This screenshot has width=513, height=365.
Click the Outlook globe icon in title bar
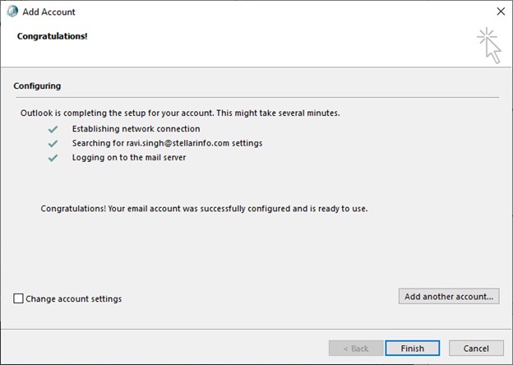[12, 12]
